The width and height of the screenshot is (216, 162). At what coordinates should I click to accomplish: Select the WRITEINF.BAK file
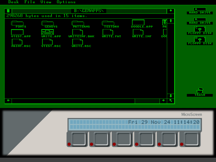coord(78,32)
